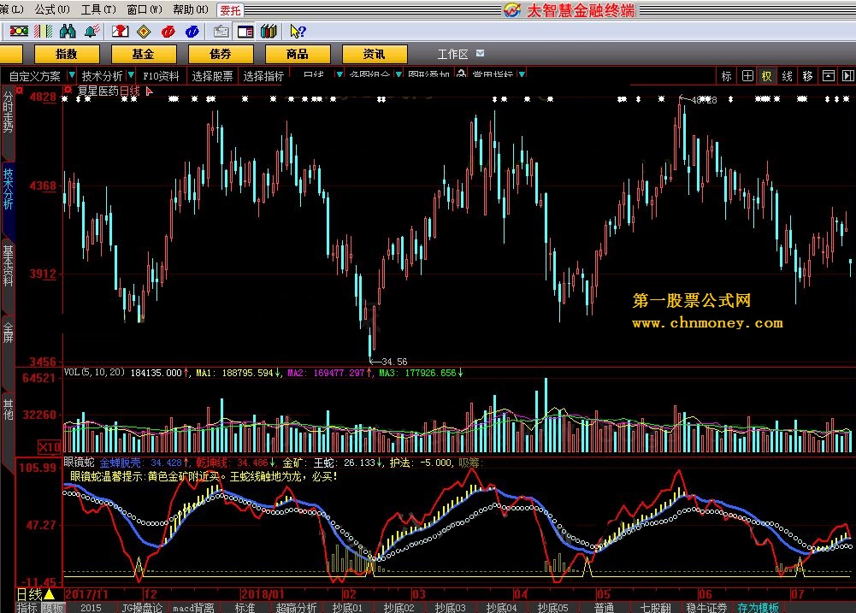Click the 基金 button
Screen dimensions: 856x613
[144, 54]
